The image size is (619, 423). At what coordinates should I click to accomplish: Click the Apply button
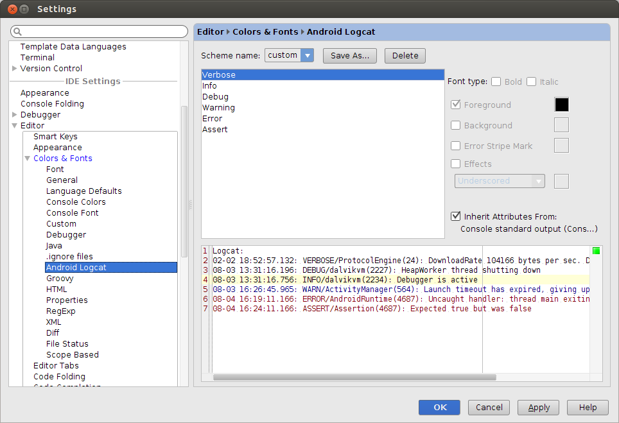pos(538,407)
